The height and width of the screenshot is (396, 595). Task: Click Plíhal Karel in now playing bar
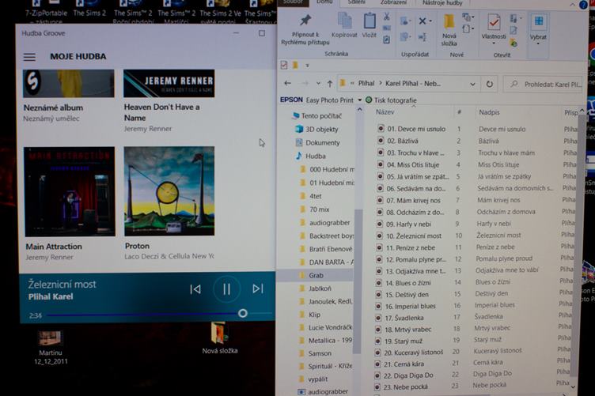click(x=51, y=296)
